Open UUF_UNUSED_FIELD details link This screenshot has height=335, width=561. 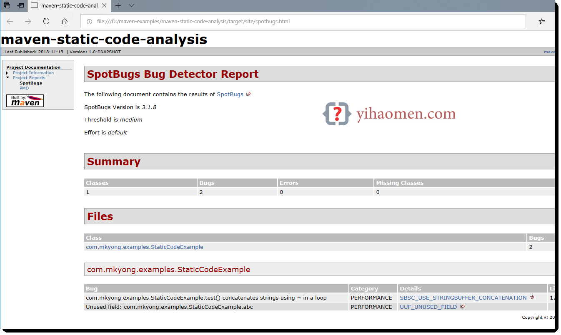428,307
